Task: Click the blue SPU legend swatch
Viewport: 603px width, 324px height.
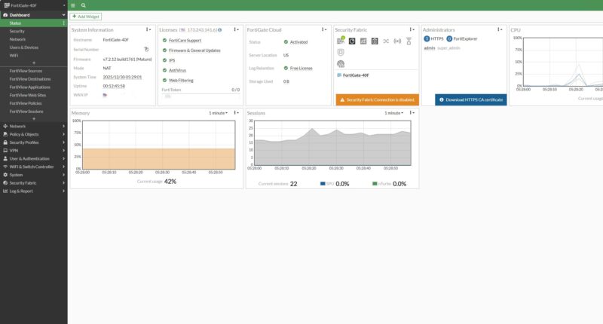Action: point(323,184)
